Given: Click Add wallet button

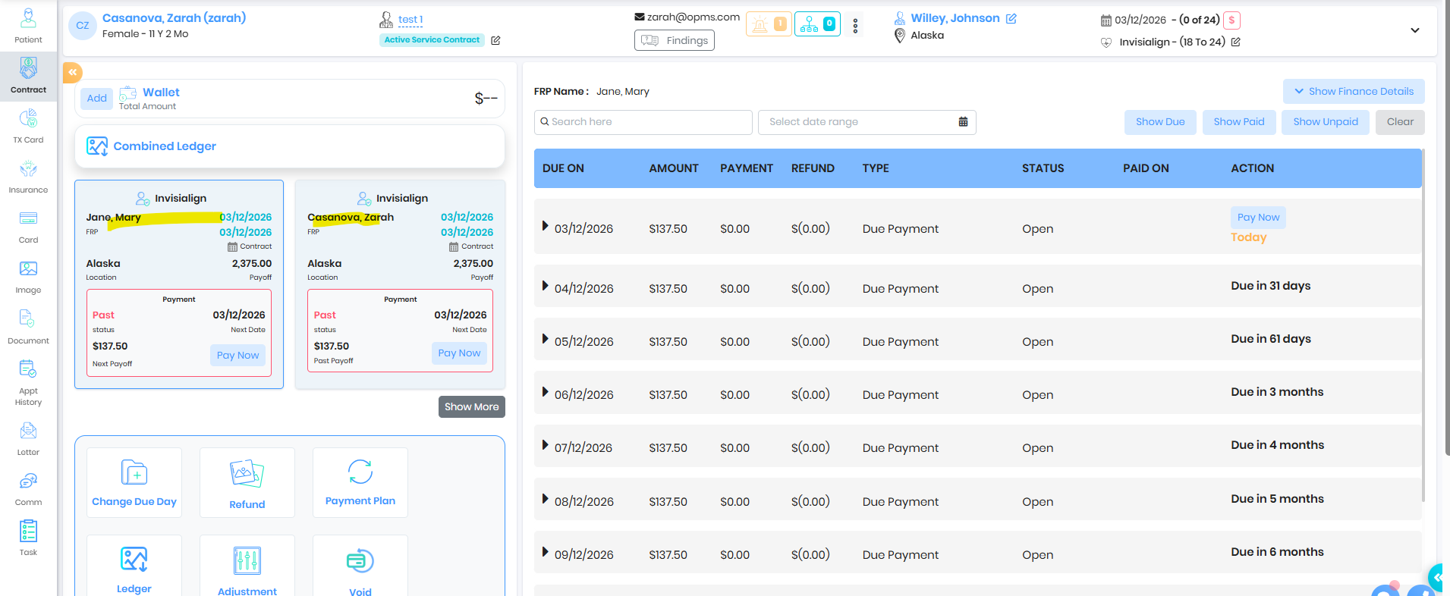Looking at the screenshot, I should click(96, 99).
